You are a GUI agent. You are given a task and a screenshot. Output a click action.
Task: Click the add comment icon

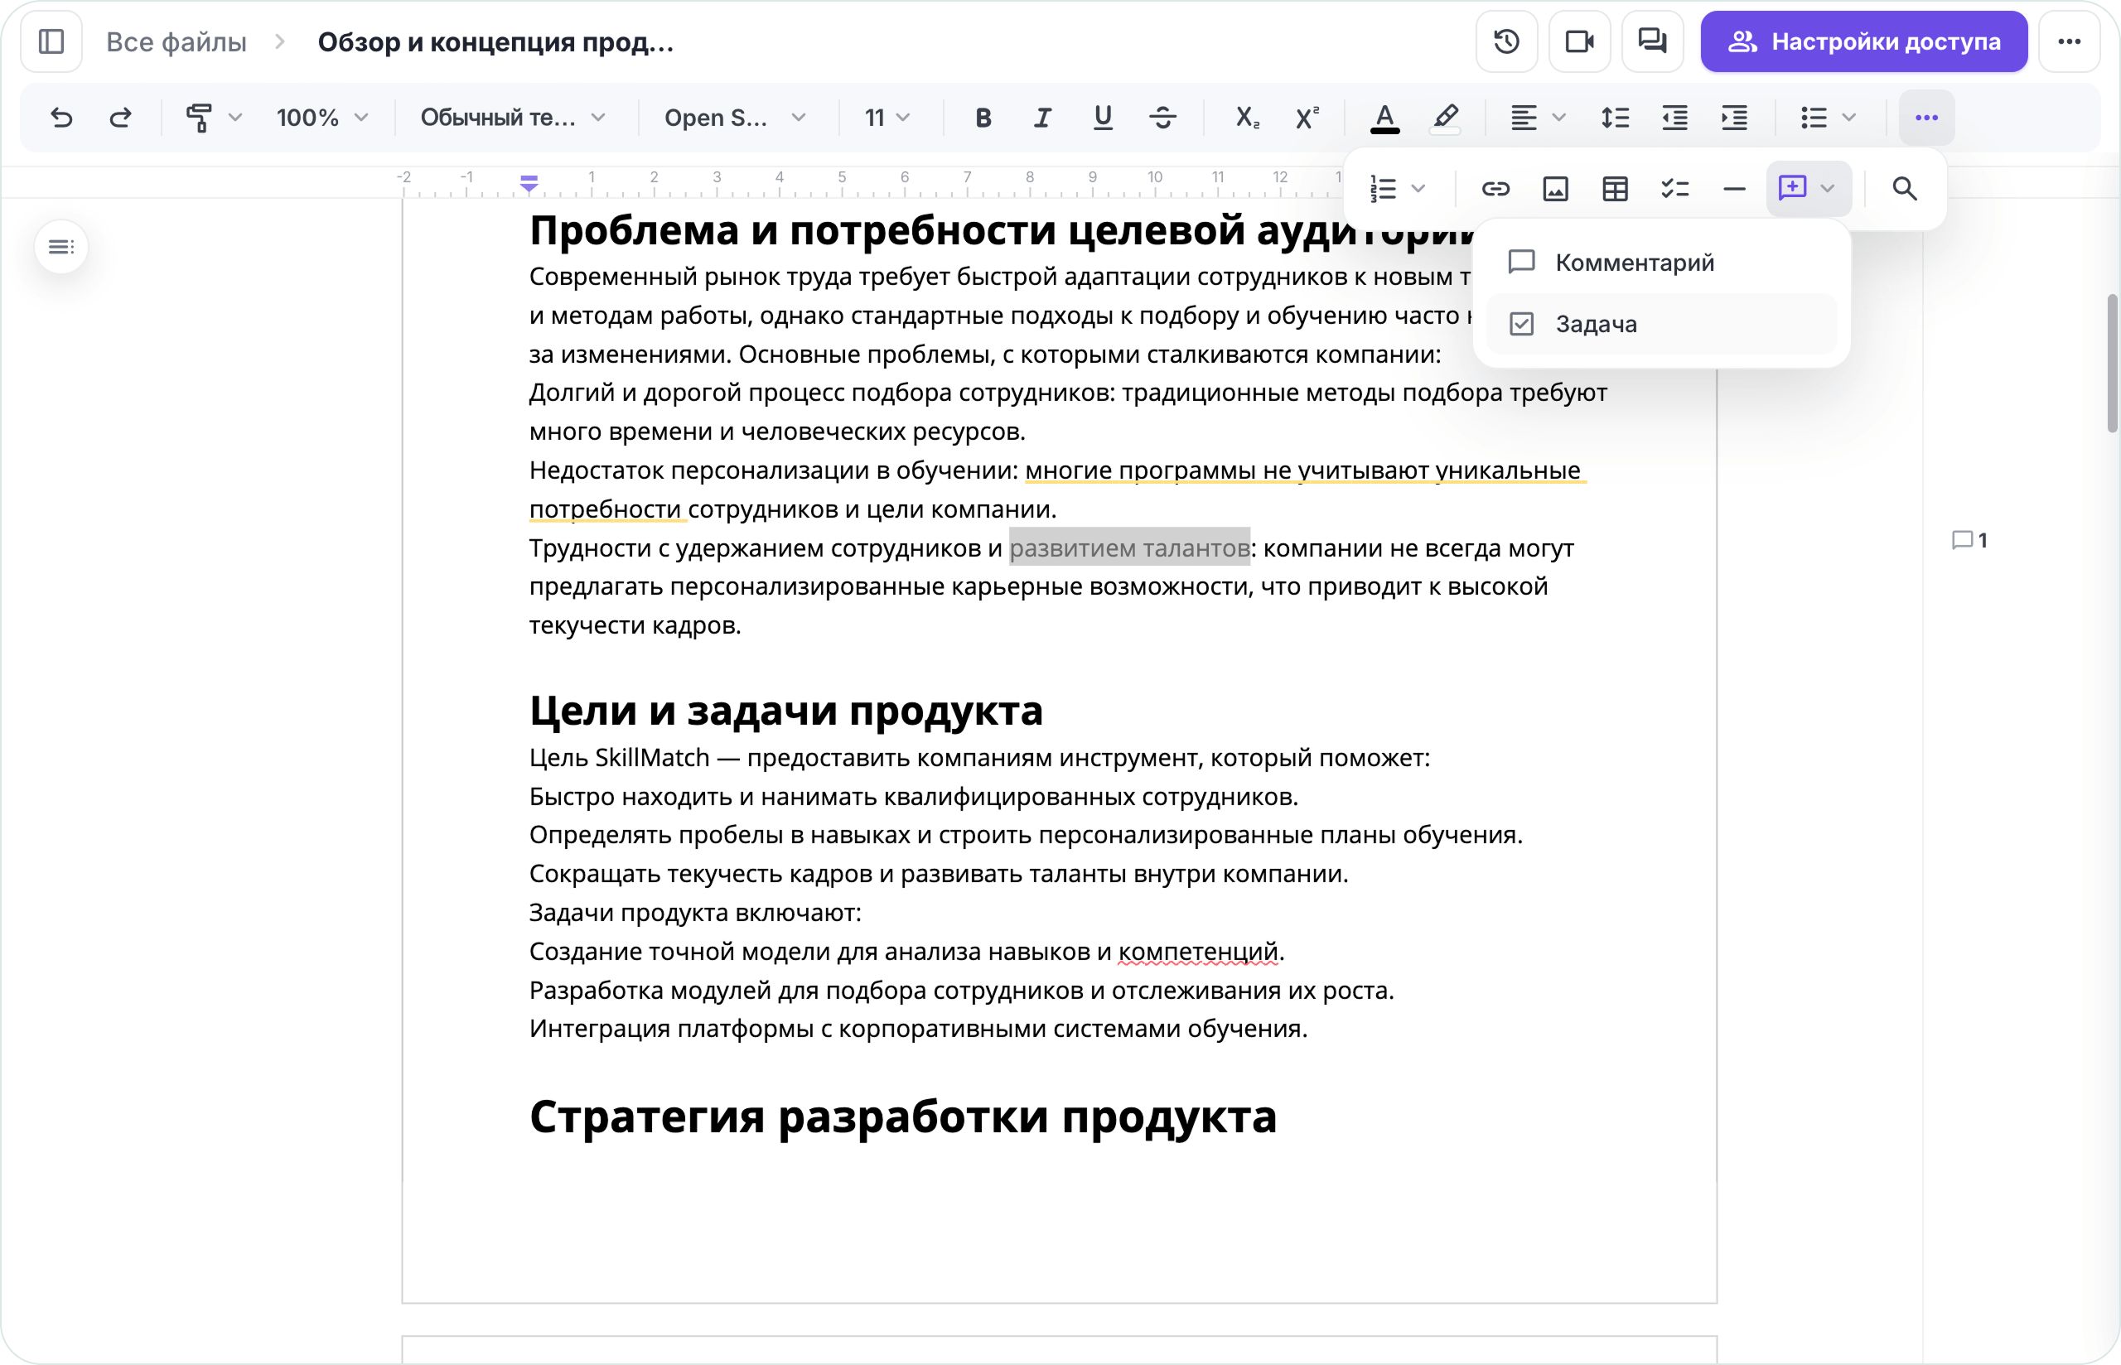(x=1792, y=188)
